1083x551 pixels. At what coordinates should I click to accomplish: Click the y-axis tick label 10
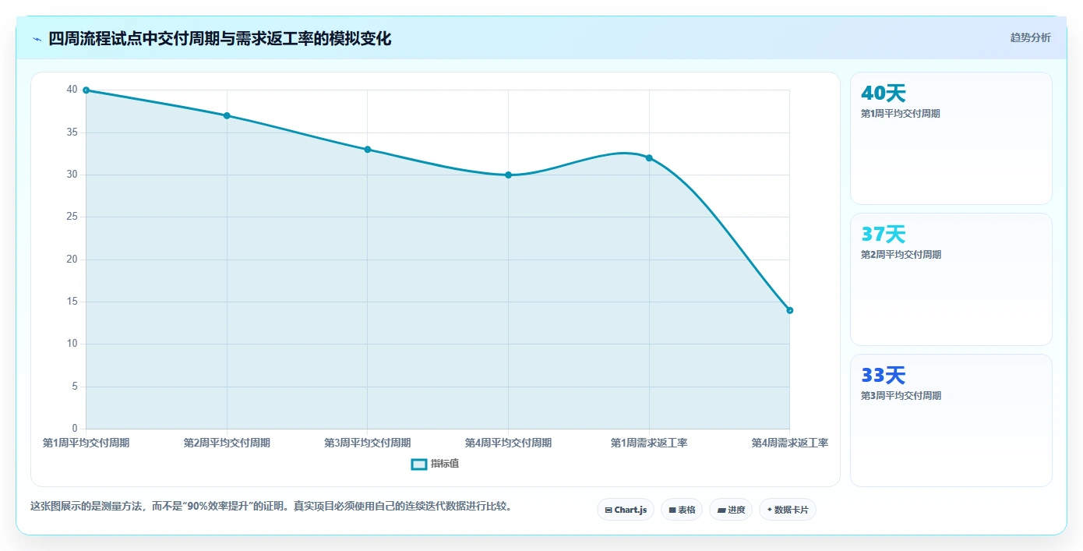click(x=72, y=344)
